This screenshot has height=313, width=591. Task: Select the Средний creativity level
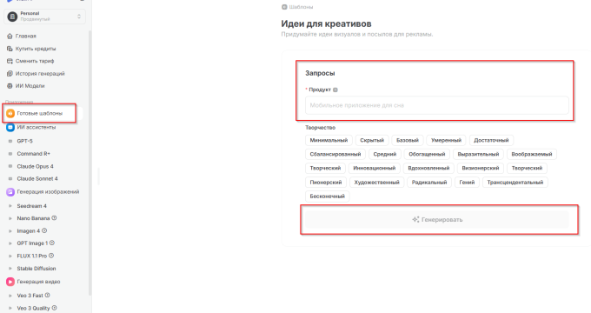(x=385, y=154)
